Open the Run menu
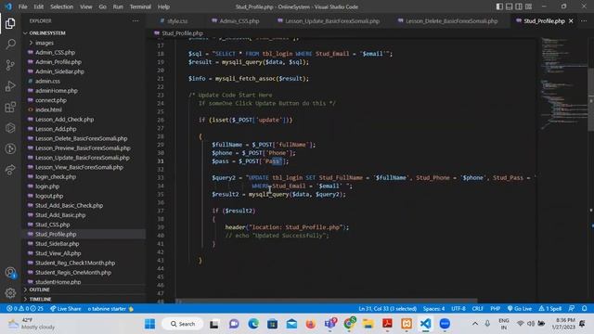This screenshot has height=334, width=594. [118, 6]
